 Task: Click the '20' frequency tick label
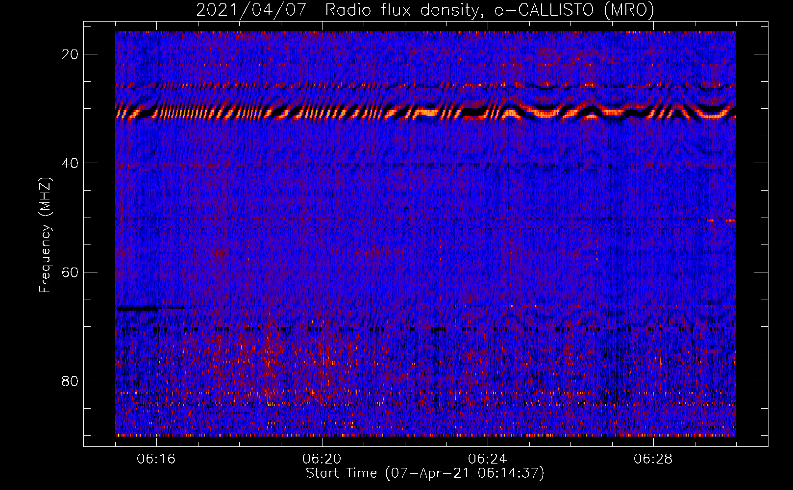(x=70, y=54)
